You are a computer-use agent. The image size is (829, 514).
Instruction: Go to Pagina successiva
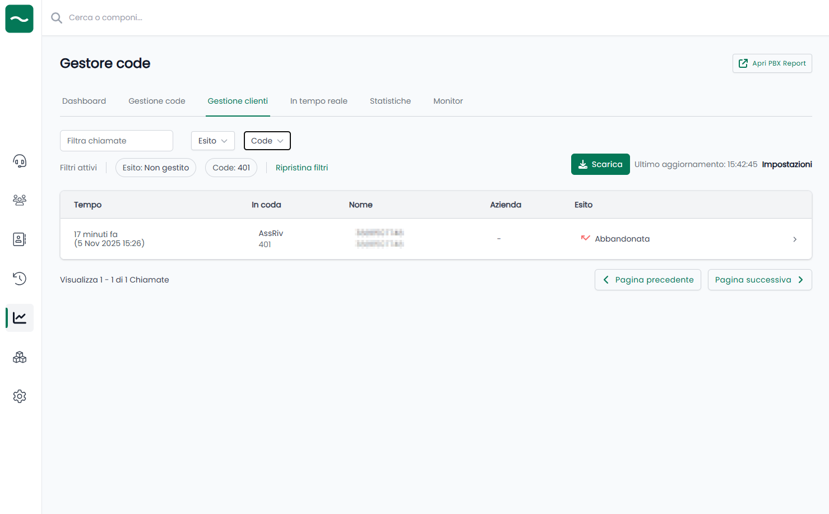click(759, 280)
